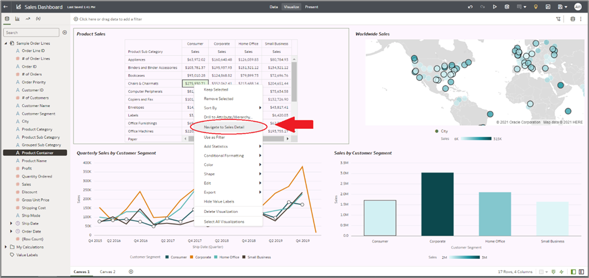
Task: Click the undo icon in header
Action: [x=470, y=7]
